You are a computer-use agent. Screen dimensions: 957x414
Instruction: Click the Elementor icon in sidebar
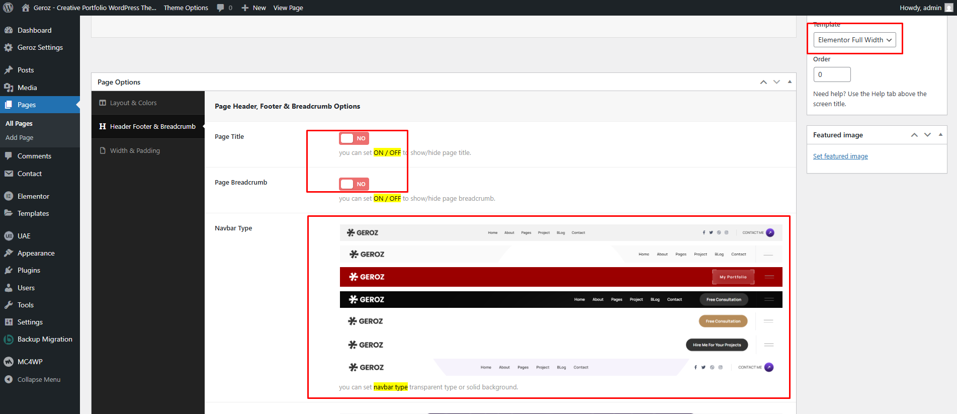pos(9,196)
